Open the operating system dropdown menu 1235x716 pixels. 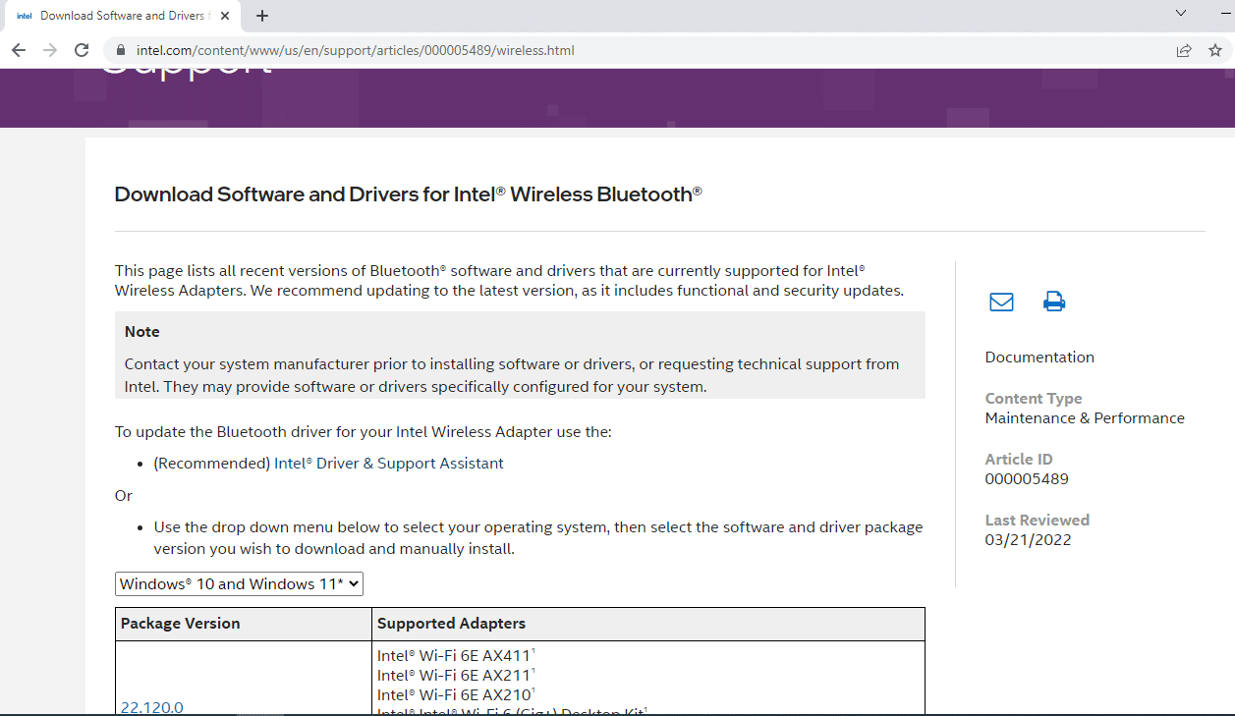[239, 583]
